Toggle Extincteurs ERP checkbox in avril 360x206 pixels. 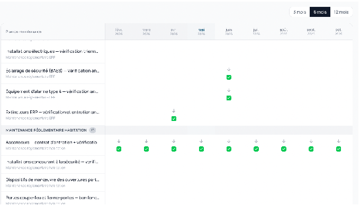tap(174, 118)
